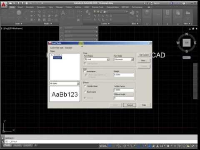The height and width of the screenshot is (150, 200).
Task: Click Cancel in Text Style dialog
Action: click(130, 105)
